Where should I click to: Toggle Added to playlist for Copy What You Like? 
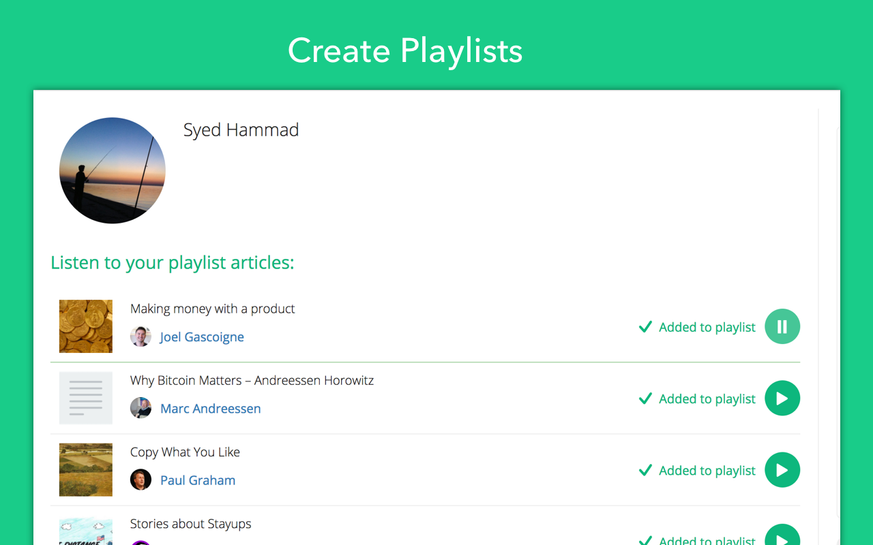pos(697,471)
